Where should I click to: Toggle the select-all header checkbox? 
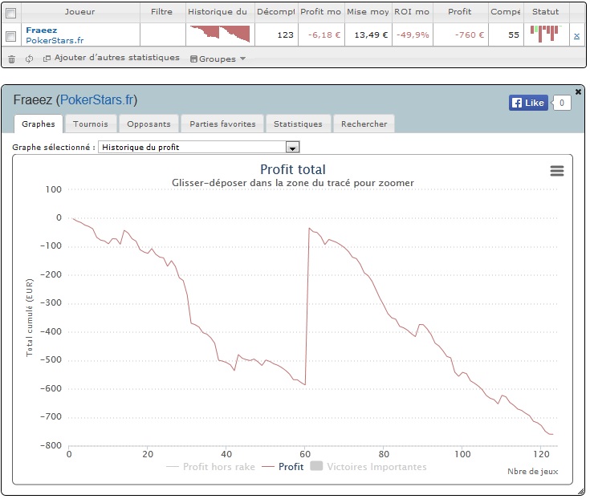coord(11,13)
